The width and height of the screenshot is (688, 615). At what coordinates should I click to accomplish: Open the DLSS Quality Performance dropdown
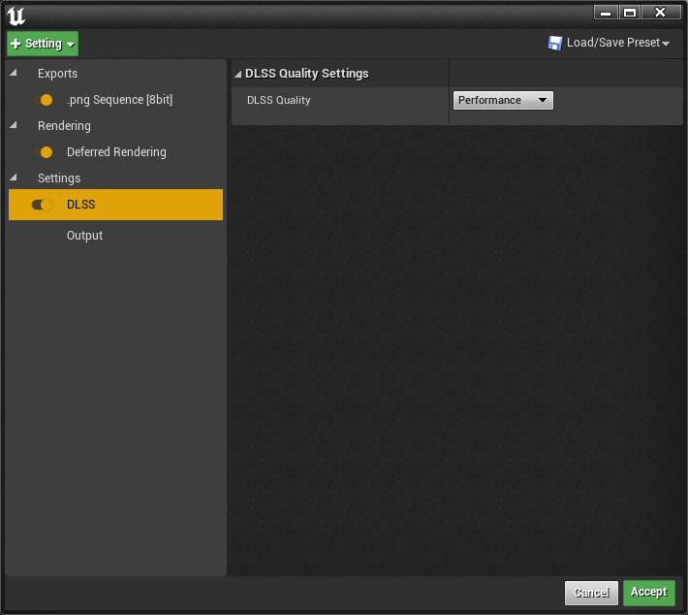503,100
